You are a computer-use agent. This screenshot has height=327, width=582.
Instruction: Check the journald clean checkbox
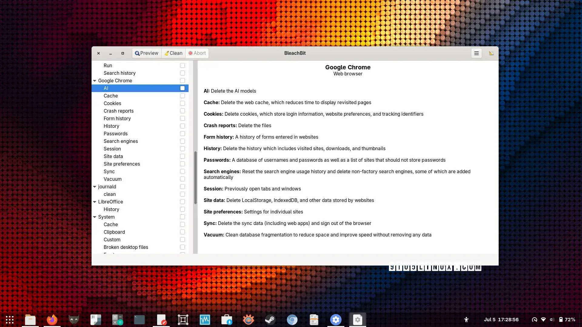pyautogui.click(x=182, y=194)
